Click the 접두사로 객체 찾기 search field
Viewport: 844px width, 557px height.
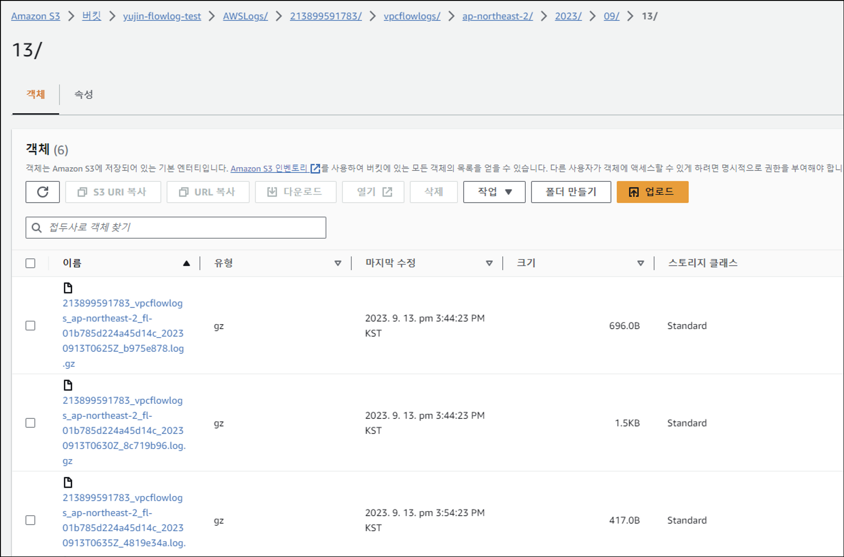coord(181,227)
